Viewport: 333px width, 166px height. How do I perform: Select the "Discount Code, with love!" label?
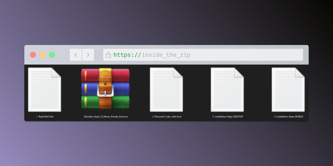pos(167,117)
